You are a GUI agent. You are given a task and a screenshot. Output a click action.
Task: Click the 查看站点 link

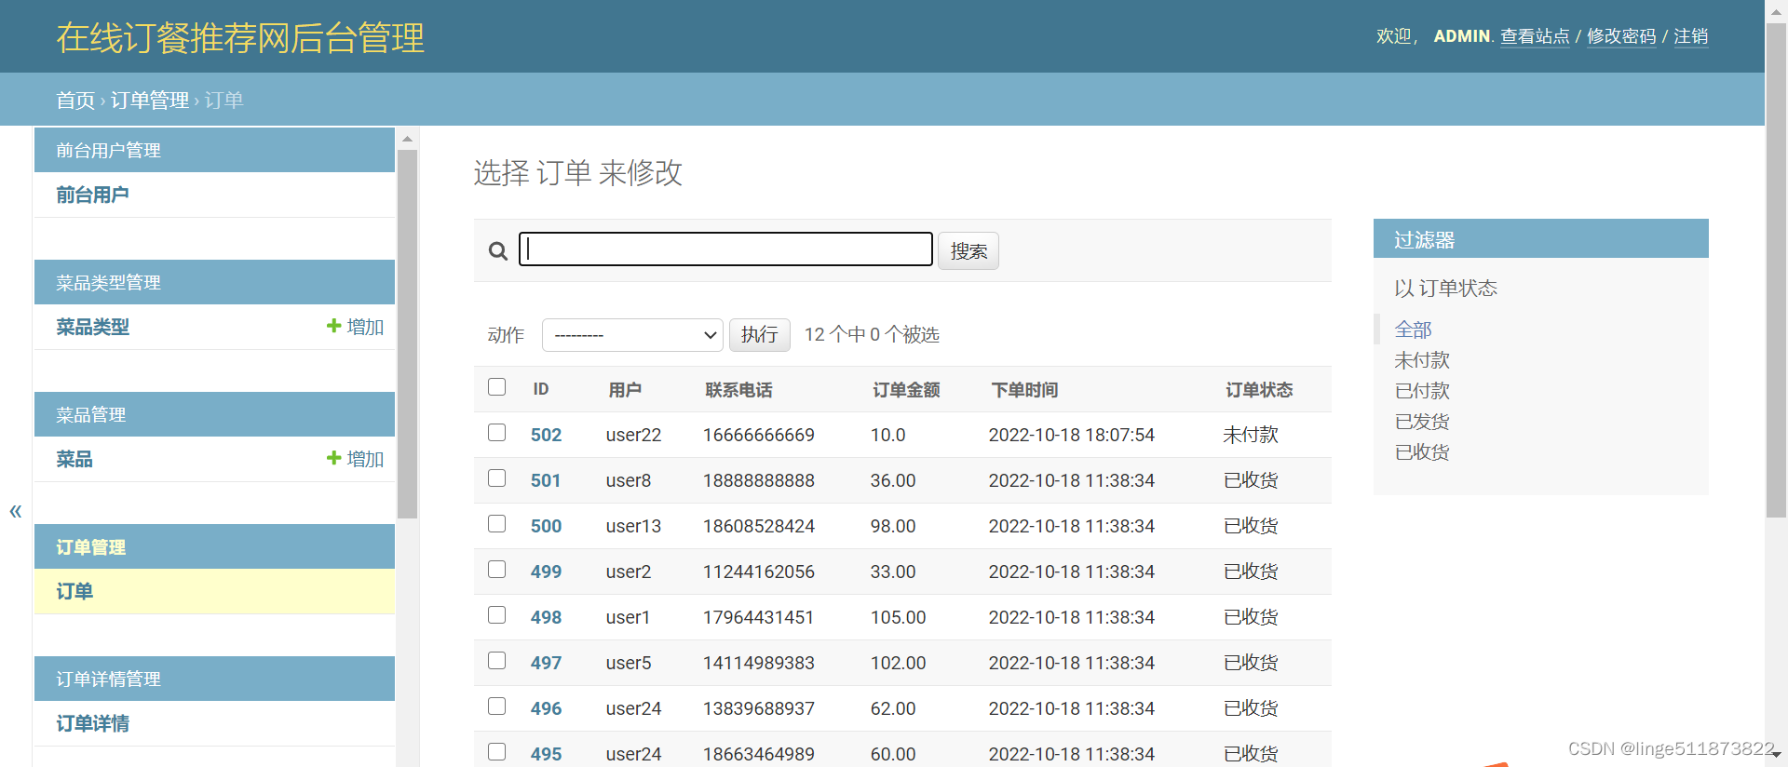(x=1535, y=36)
